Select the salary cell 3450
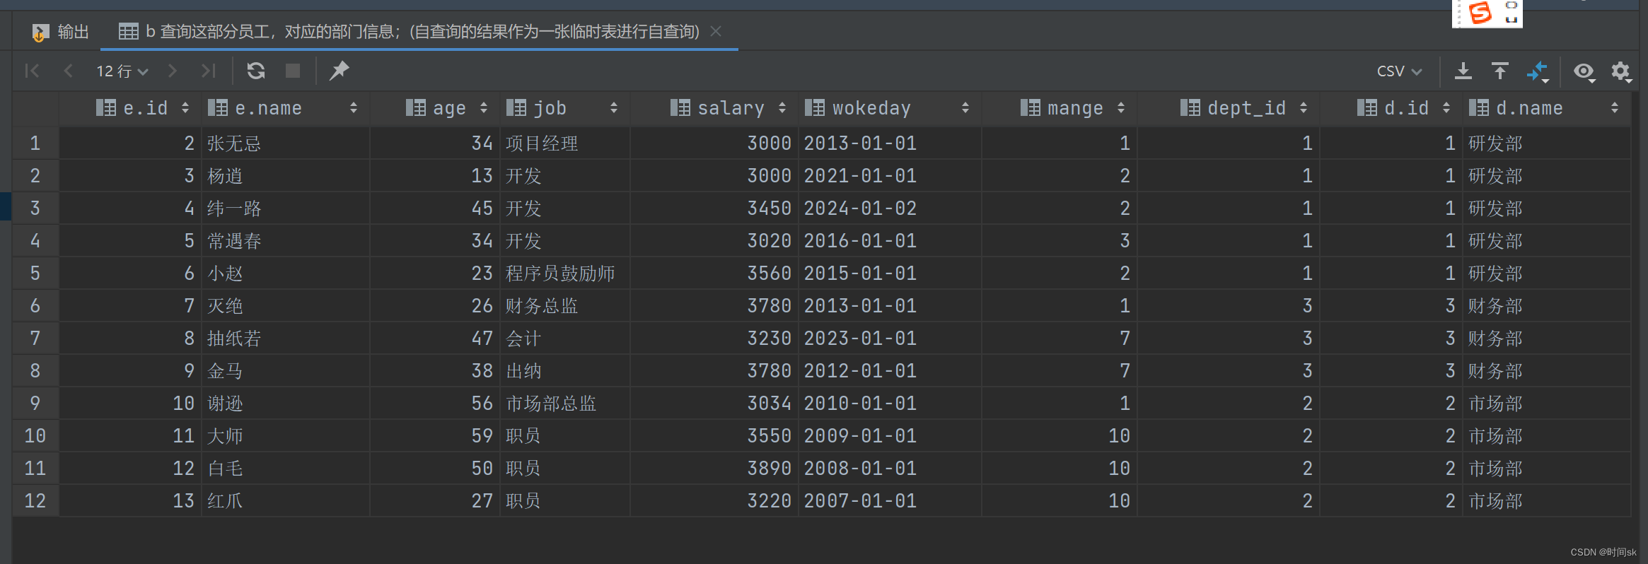 pyautogui.click(x=714, y=208)
